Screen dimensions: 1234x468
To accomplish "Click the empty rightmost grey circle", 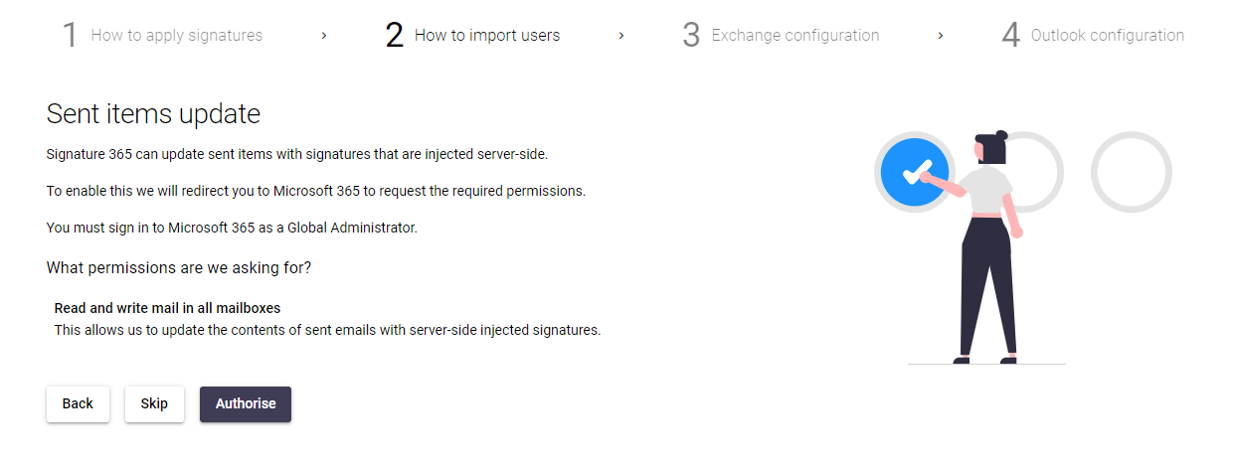I will (x=1132, y=172).
